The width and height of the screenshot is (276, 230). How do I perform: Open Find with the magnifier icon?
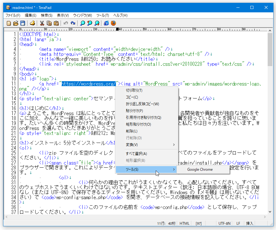(83, 23)
